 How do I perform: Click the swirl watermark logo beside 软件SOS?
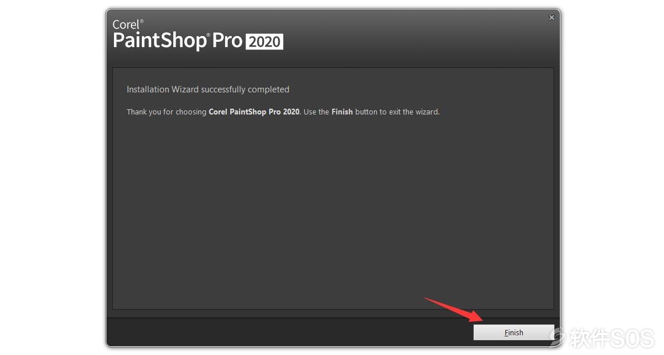tap(558, 337)
